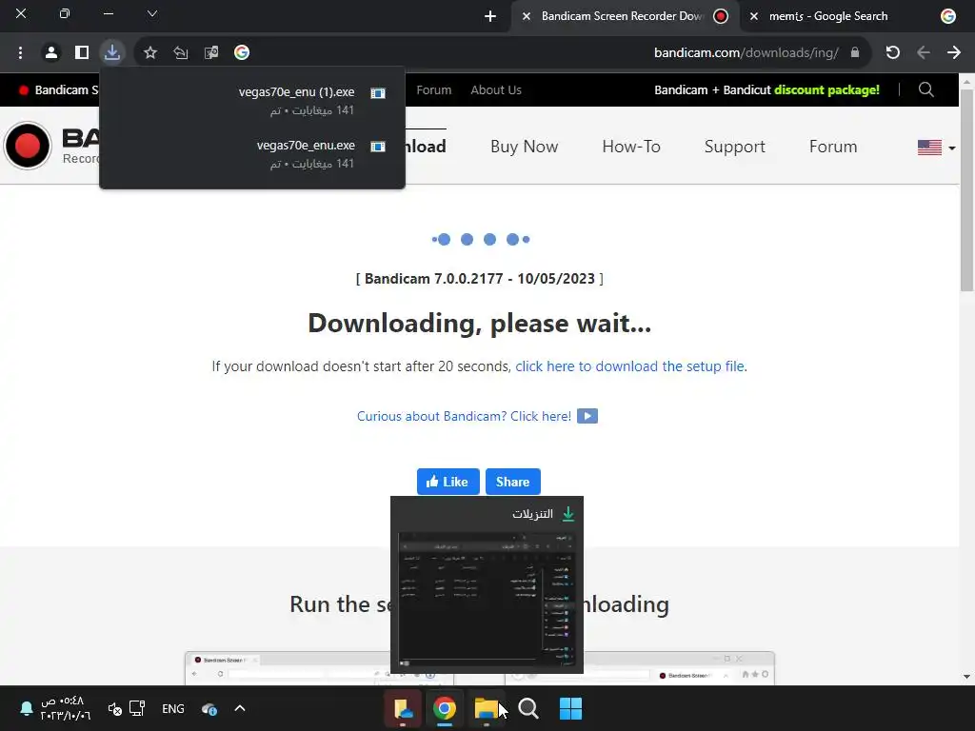The height and width of the screenshot is (731, 975).
Task: Click the Bandicam S bookmark in the top bar
Action: pos(59,90)
